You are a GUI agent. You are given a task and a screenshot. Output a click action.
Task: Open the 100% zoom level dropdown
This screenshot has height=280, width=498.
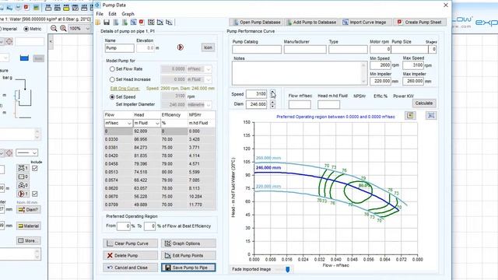point(88,29)
